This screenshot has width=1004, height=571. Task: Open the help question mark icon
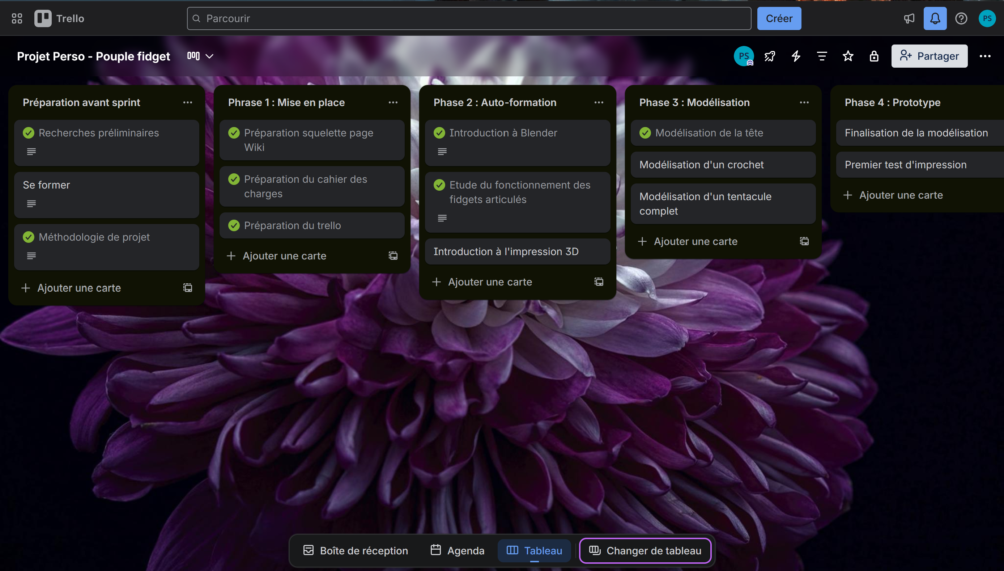click(961, 18)
